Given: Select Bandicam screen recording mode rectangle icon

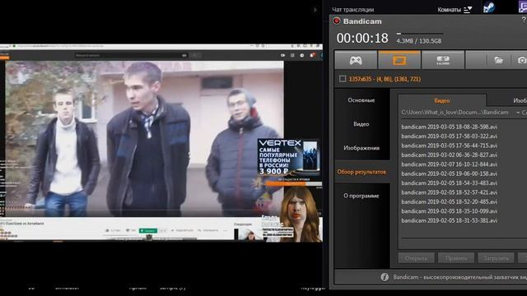Looking at the screenshot, I should click(x=399, y=60).
